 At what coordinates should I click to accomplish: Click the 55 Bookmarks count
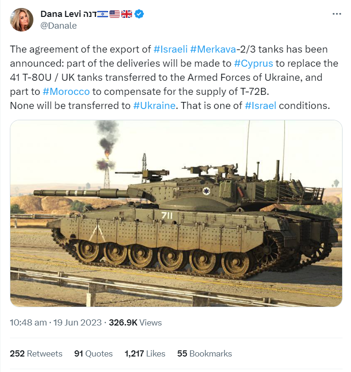pyautogui.click(x=204, y=354)
